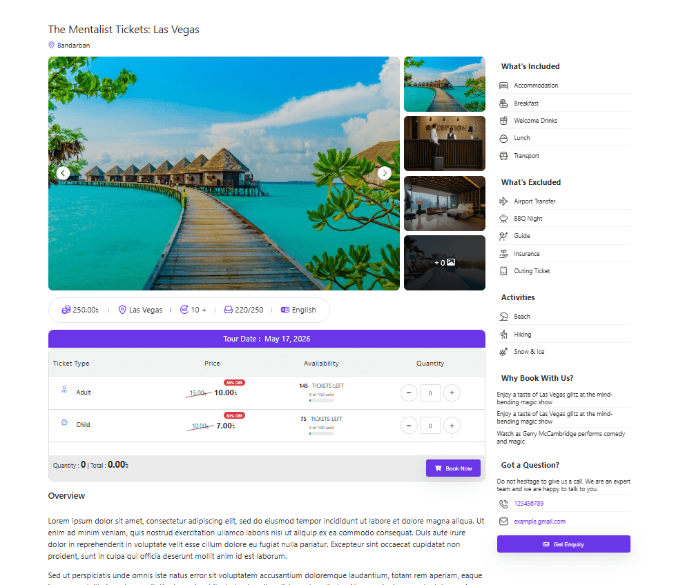694x585 pixels.
Task: Select the reception desk thumbnail image
Action: [444, 143]
